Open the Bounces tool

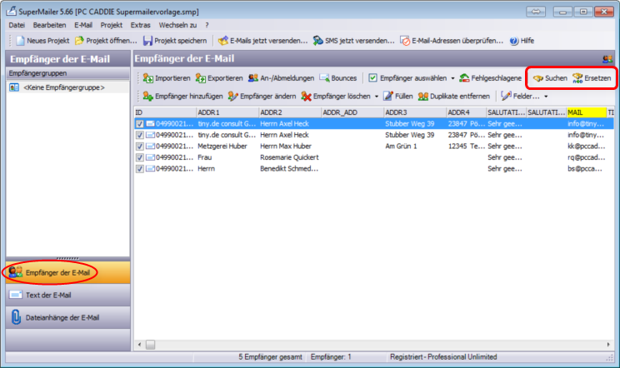324,77
